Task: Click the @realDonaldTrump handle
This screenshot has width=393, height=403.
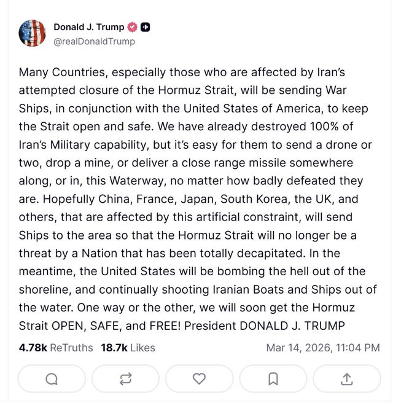Action: (94, 41)
